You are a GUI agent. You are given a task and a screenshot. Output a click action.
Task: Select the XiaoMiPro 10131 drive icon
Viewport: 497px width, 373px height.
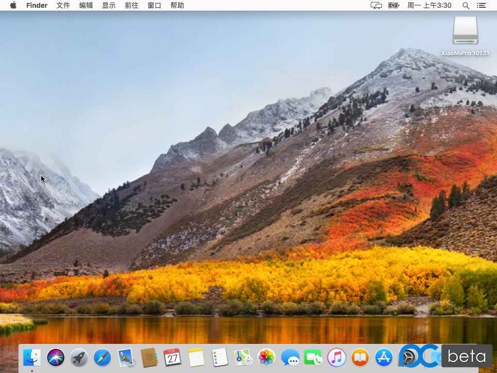point(465,31)
